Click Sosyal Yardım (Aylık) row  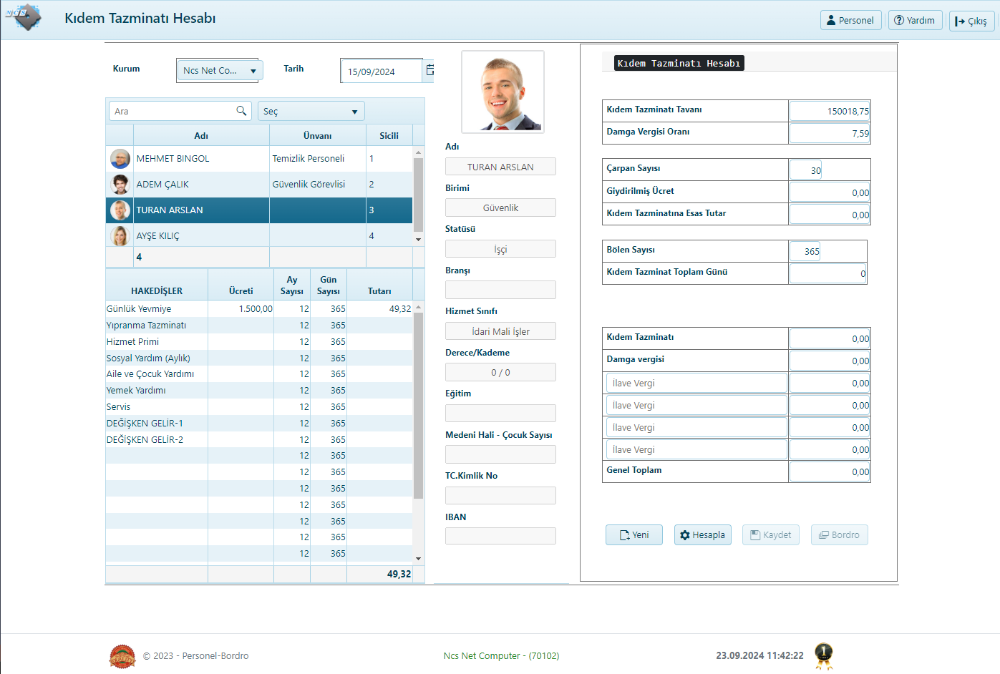point(259,358)
